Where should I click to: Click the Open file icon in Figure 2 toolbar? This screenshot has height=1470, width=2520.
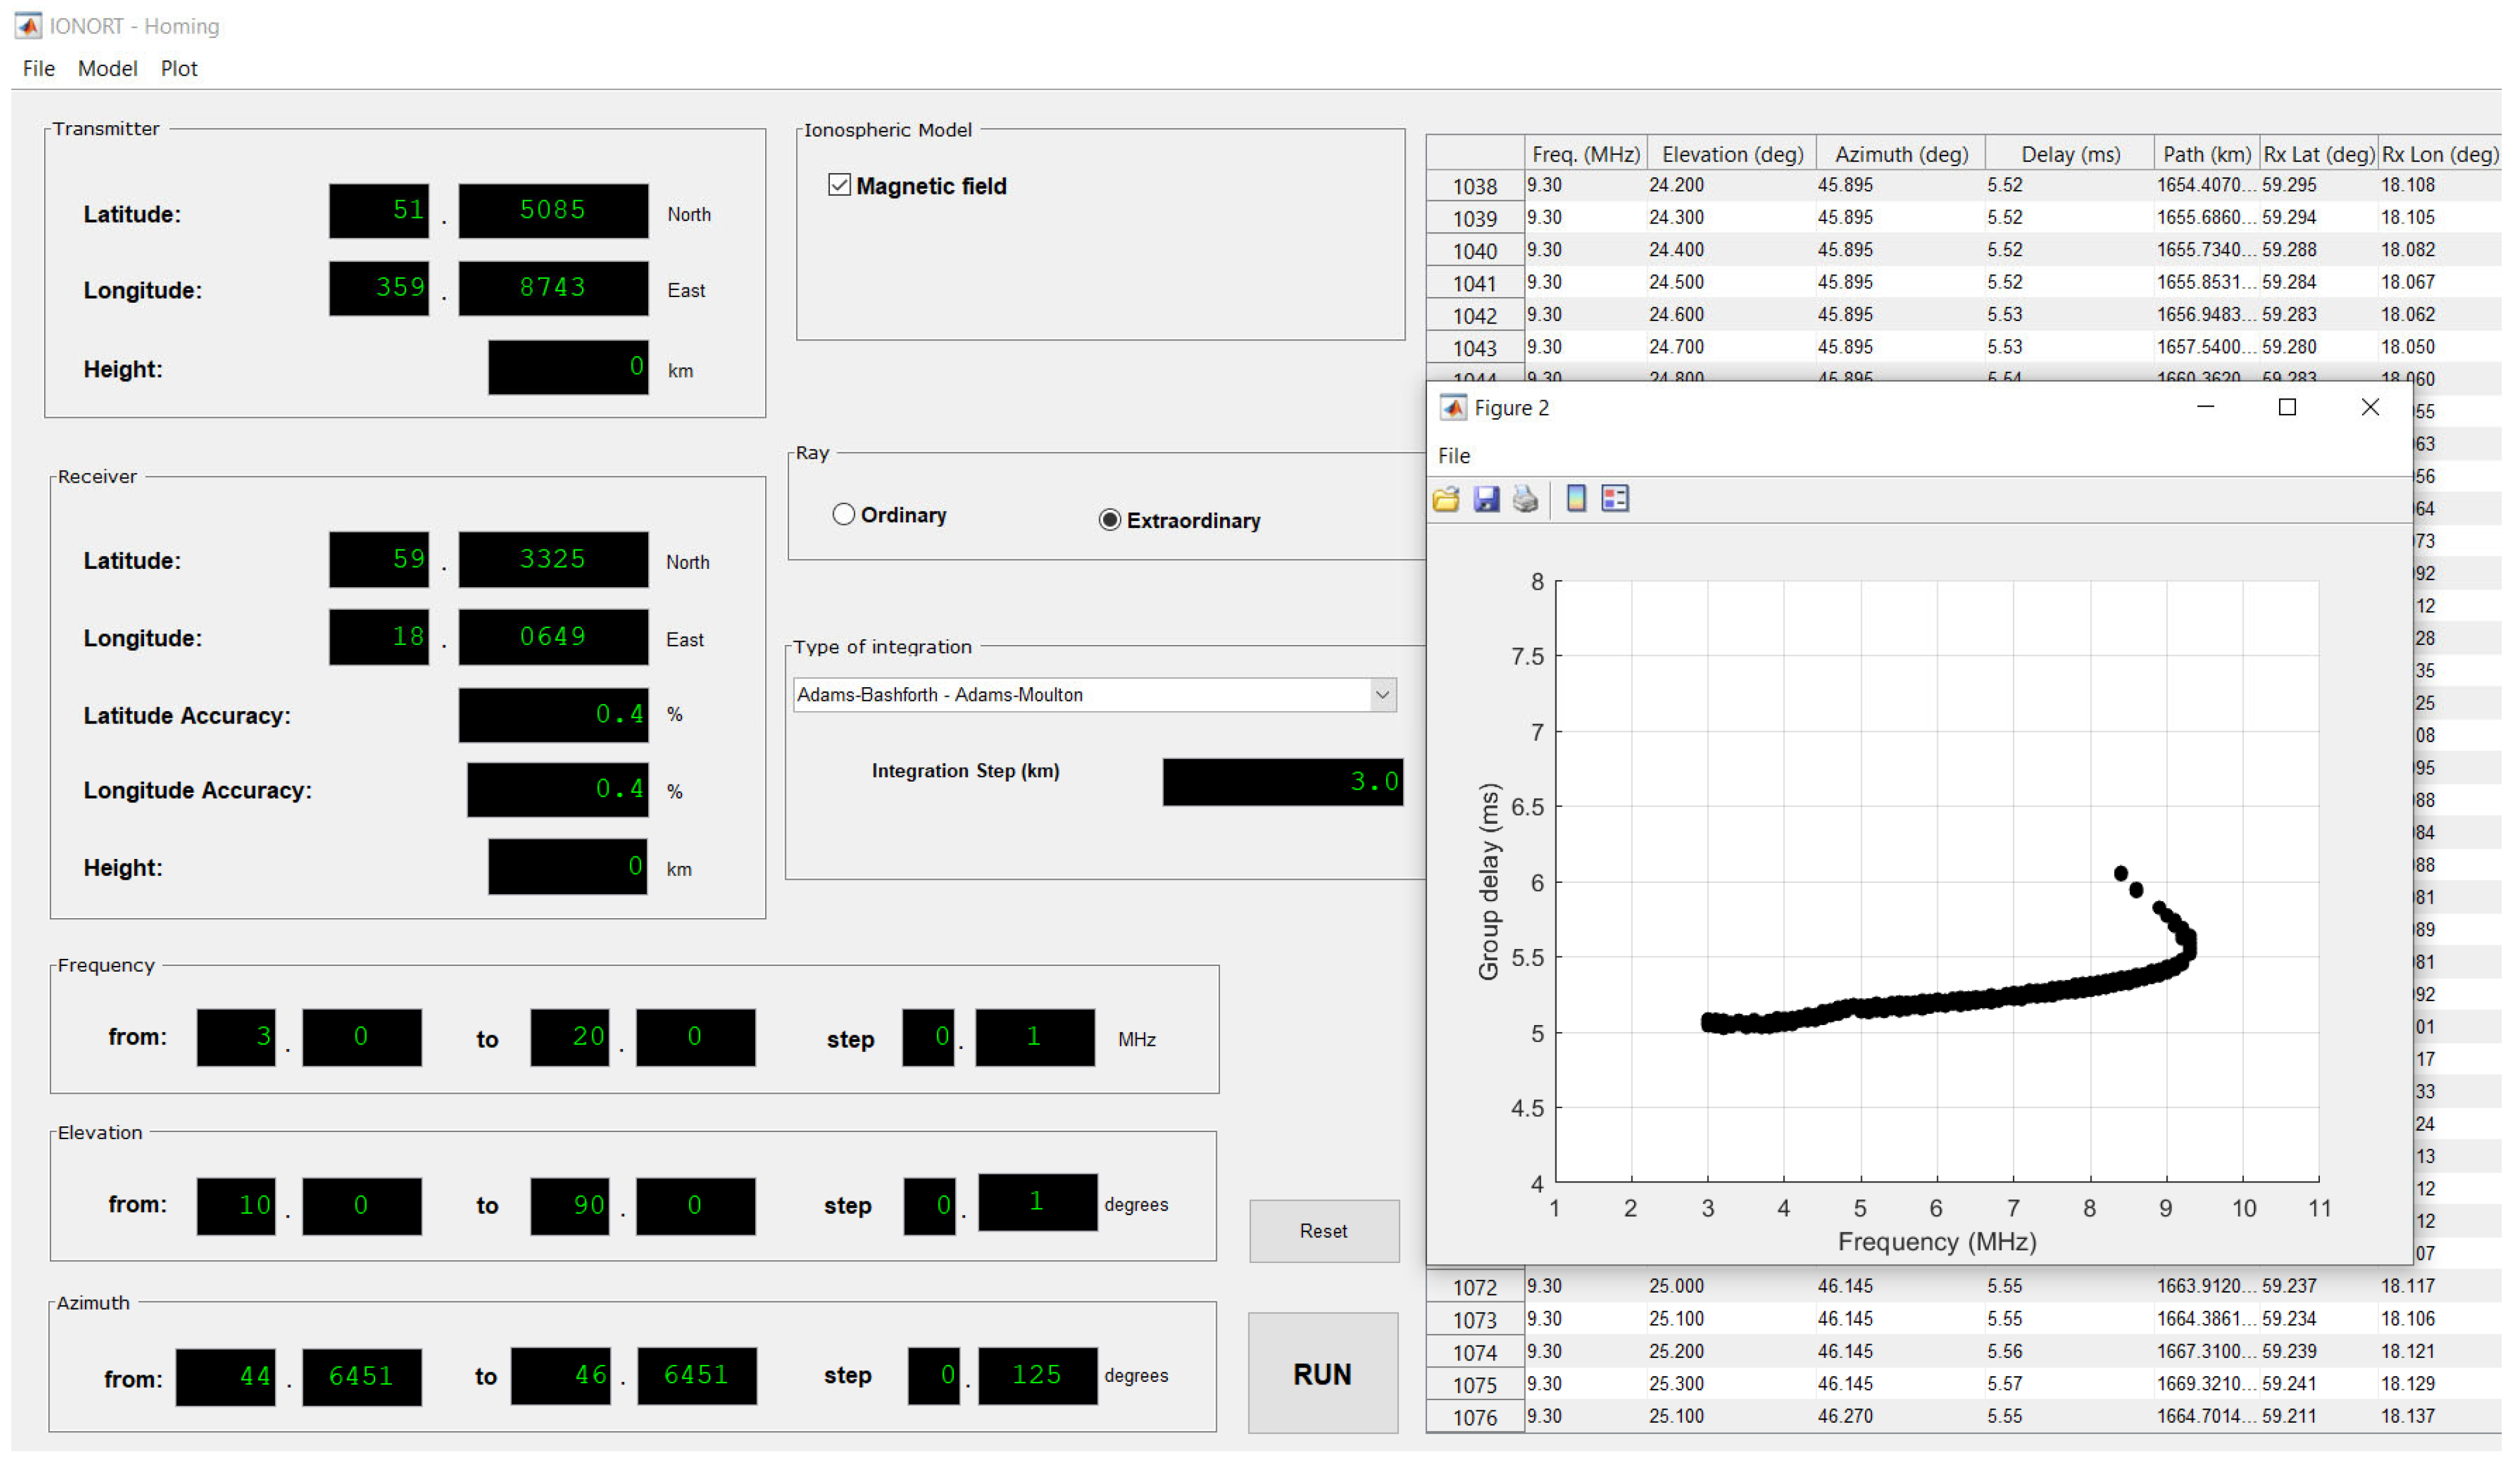point(1447,498)
